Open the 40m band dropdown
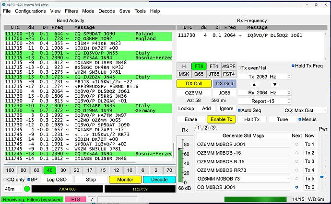Image resolution: width=331 pixels, height=204 pixels. point(13,189)
